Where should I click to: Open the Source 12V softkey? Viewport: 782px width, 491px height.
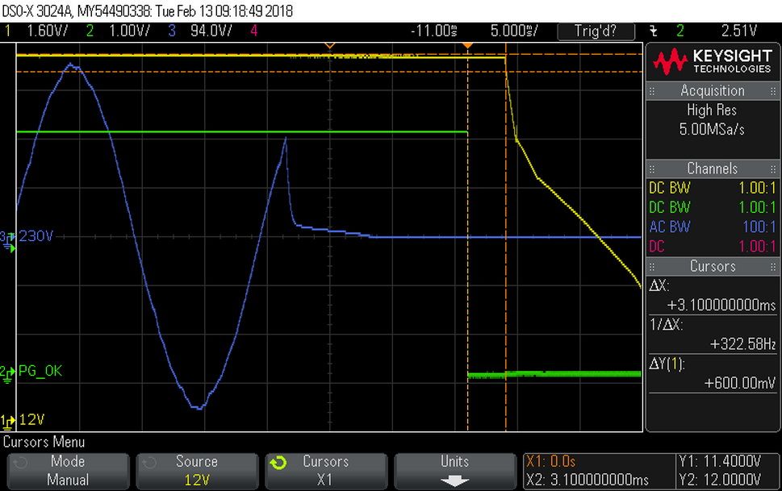pos(196,471)
